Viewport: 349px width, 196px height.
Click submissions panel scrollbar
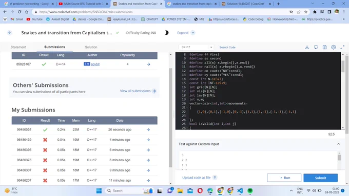tap(171, 118)
